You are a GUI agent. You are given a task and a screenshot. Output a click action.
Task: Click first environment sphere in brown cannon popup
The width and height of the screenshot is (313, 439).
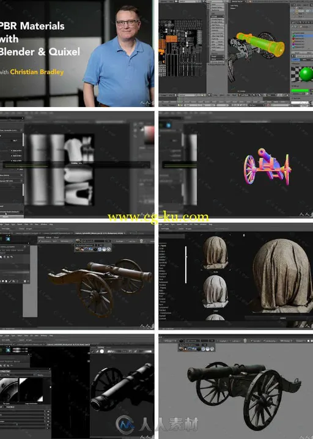pyautogui.click(x=78, y=249)
